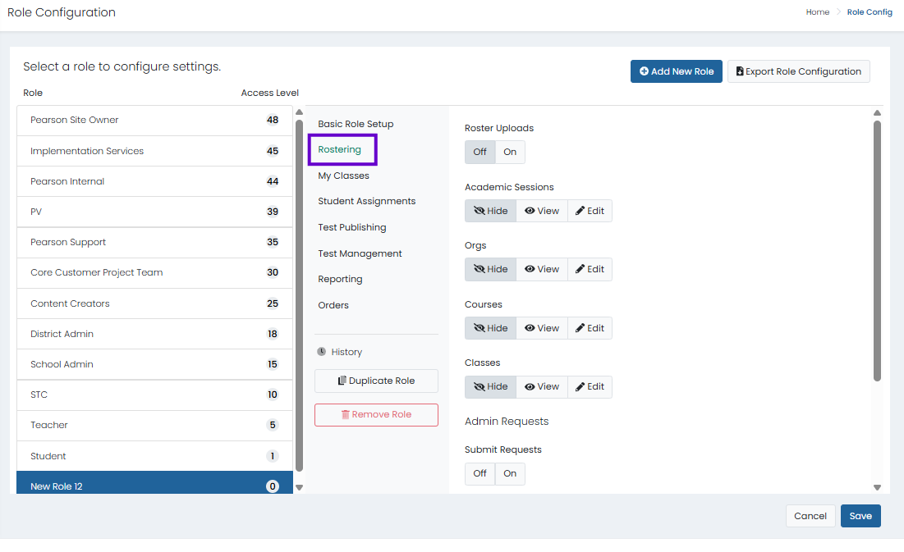
Task: Open the Reporting section
Action: point(340,279)
